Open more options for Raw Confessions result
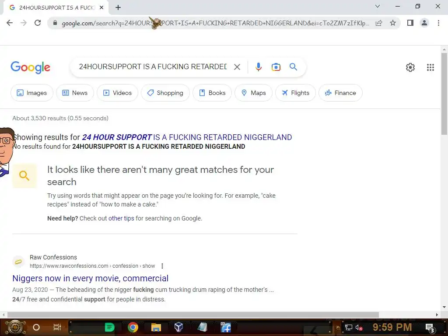 coord(162,266)
